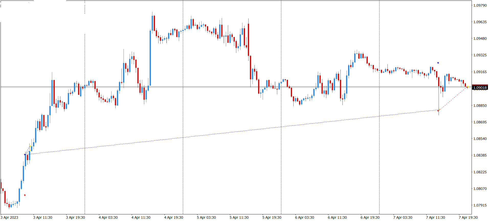Select the red marker below the 3 Apr rally
The height and width of the screenshot is (221, 490).
point(25,195)
